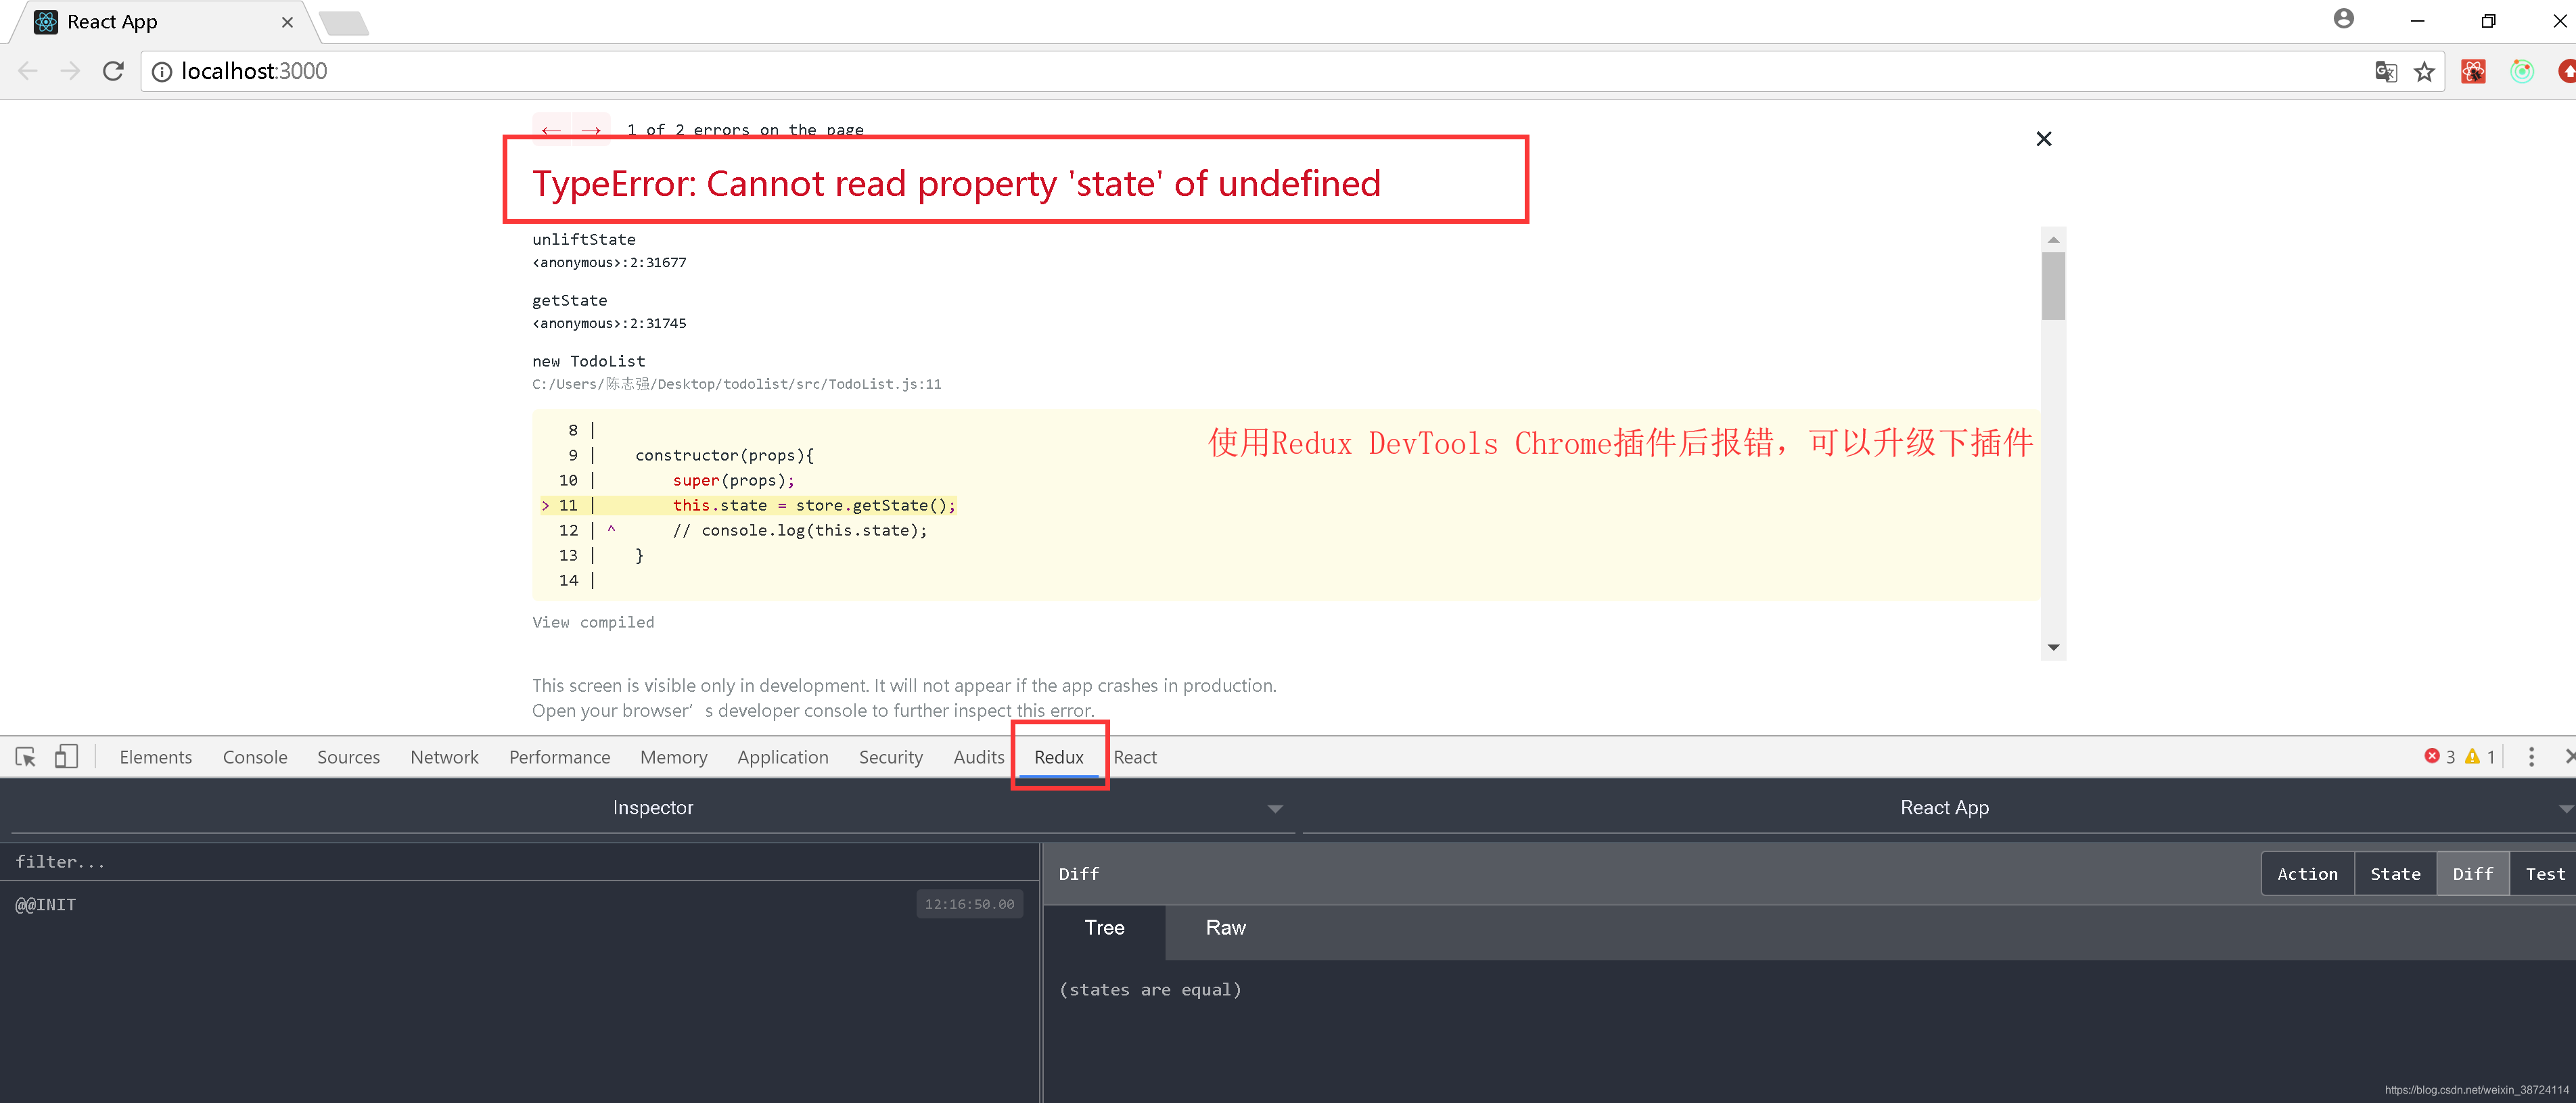The height and width of the screenshot is (1103, 2576).
Task: Open the red extension icon in toolbar
Action: click(x=2473, y=72)
